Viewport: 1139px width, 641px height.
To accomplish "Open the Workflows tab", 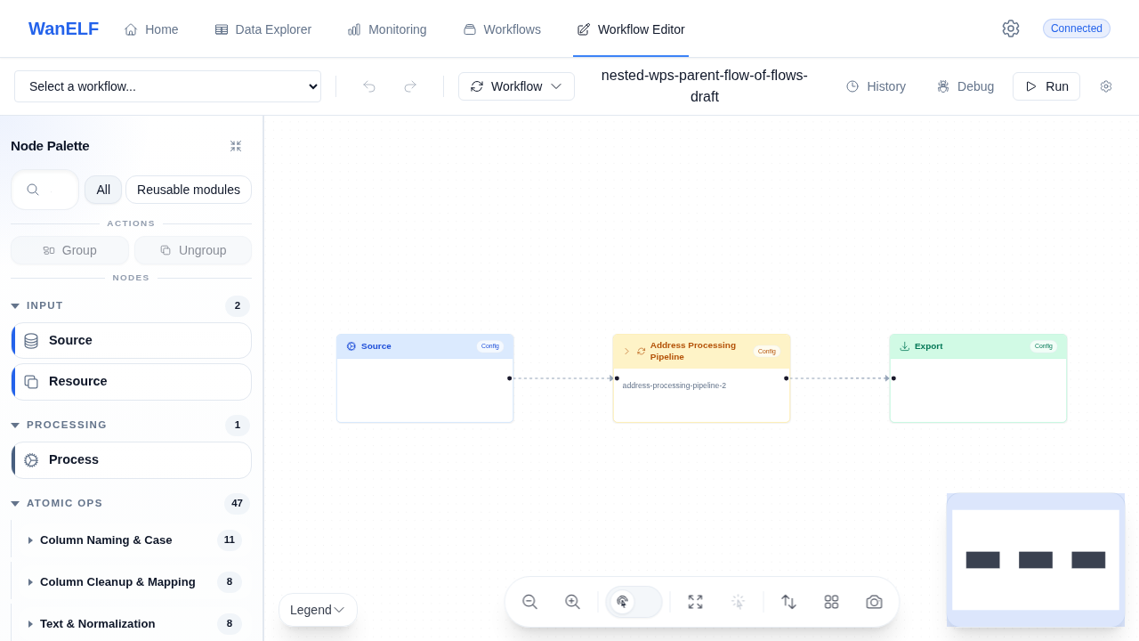I will [x=502, y=29].
